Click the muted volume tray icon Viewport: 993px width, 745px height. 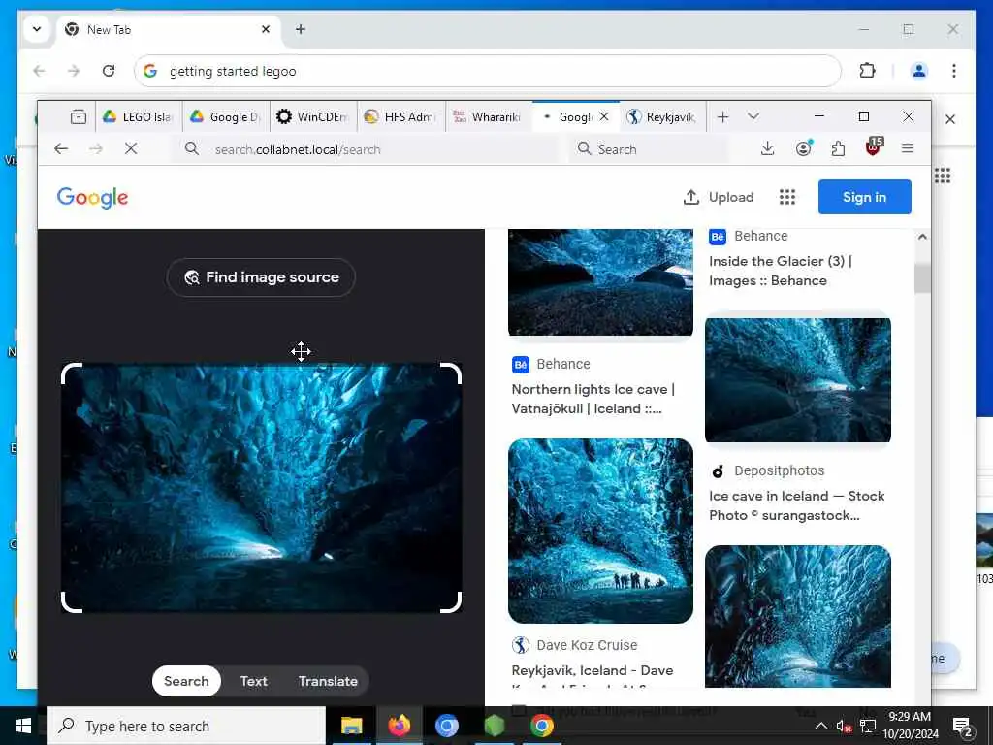point(845,726)
